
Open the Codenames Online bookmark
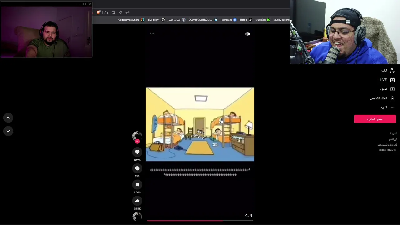131,20
